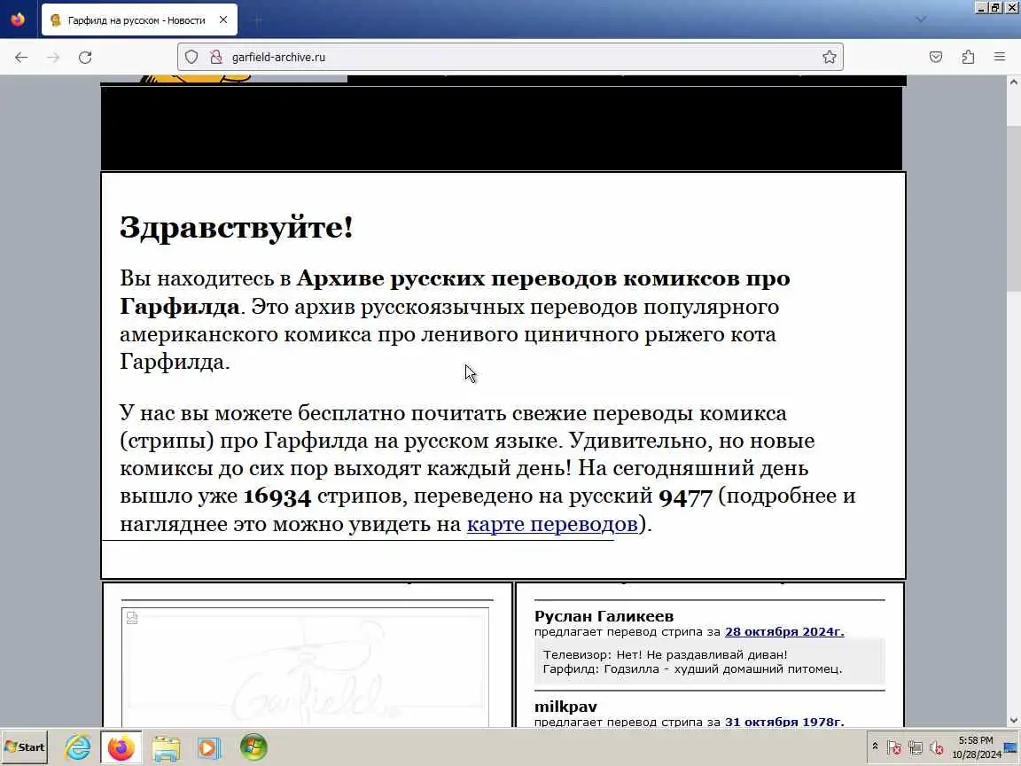Open the Windows Start menu

[x=25, y=747]
